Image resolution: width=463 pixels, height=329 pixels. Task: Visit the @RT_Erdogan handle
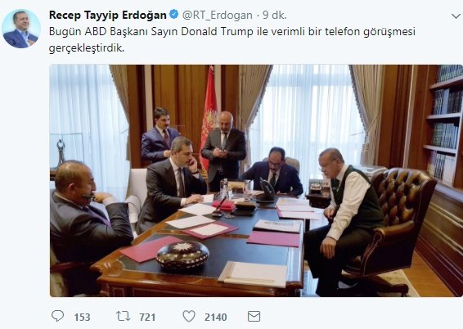[218, 16]
